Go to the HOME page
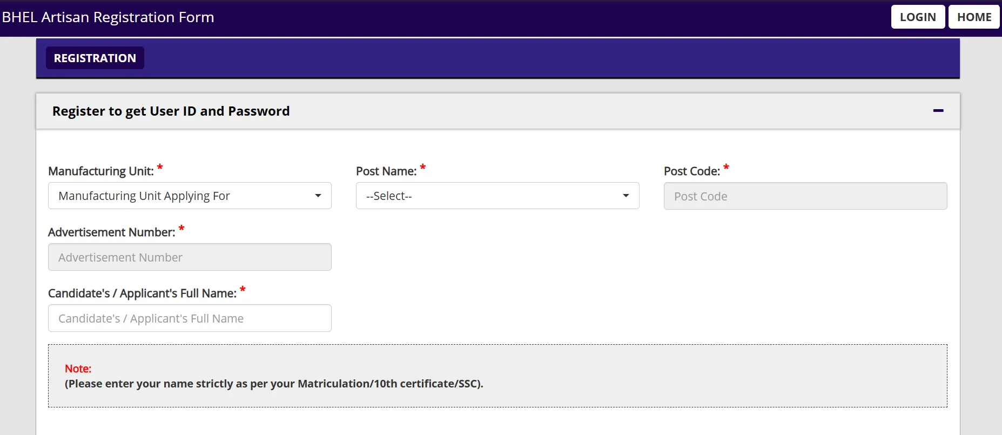The width and height of the screenshot is (1002, 435). [x=974, y=17]
